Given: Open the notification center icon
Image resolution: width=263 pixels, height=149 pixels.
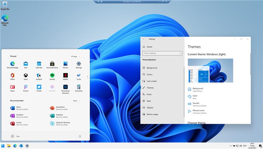Looking at the screenshot, I should [260, 146].
